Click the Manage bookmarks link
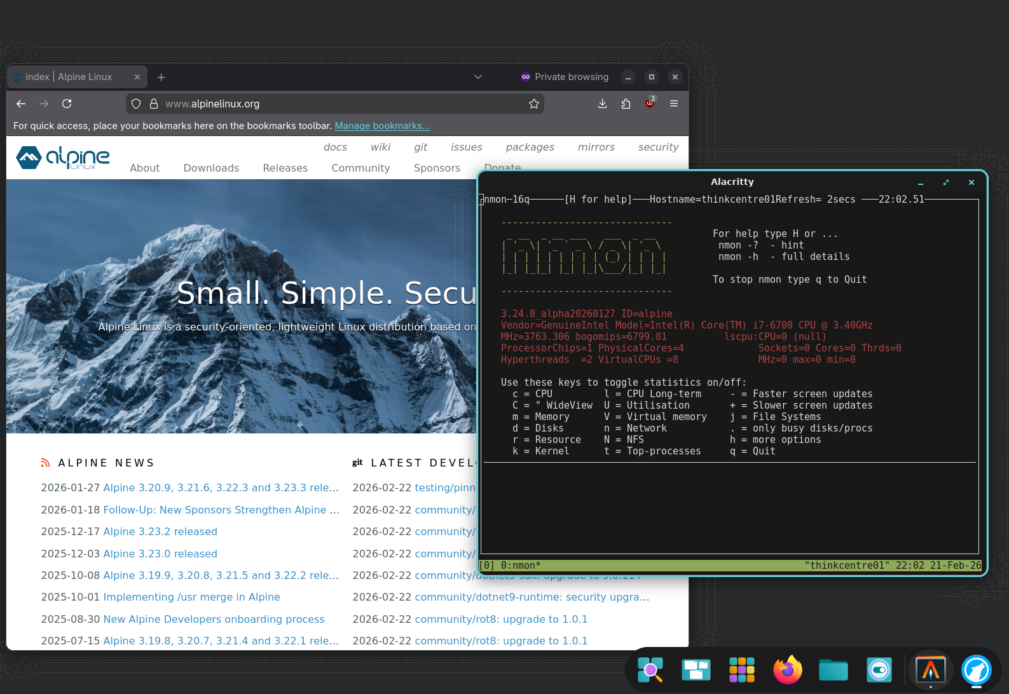1009x694 pixels. 382,126
